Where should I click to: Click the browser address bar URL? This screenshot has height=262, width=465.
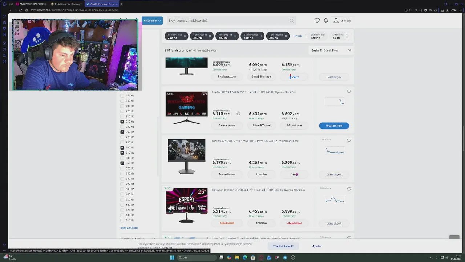pos(74,10)
